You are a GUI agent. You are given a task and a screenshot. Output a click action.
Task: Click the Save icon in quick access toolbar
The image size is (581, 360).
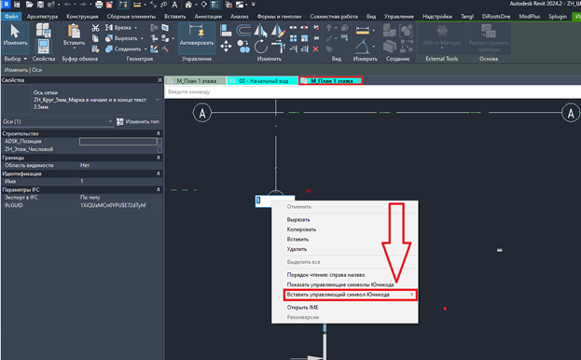click(40, 5)
